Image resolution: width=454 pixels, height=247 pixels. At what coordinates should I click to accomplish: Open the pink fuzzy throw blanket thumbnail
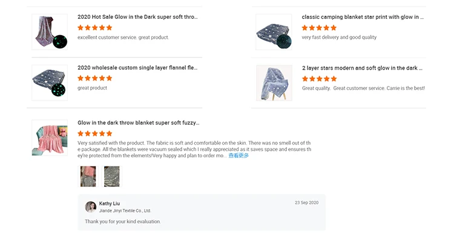coord(50,138)
